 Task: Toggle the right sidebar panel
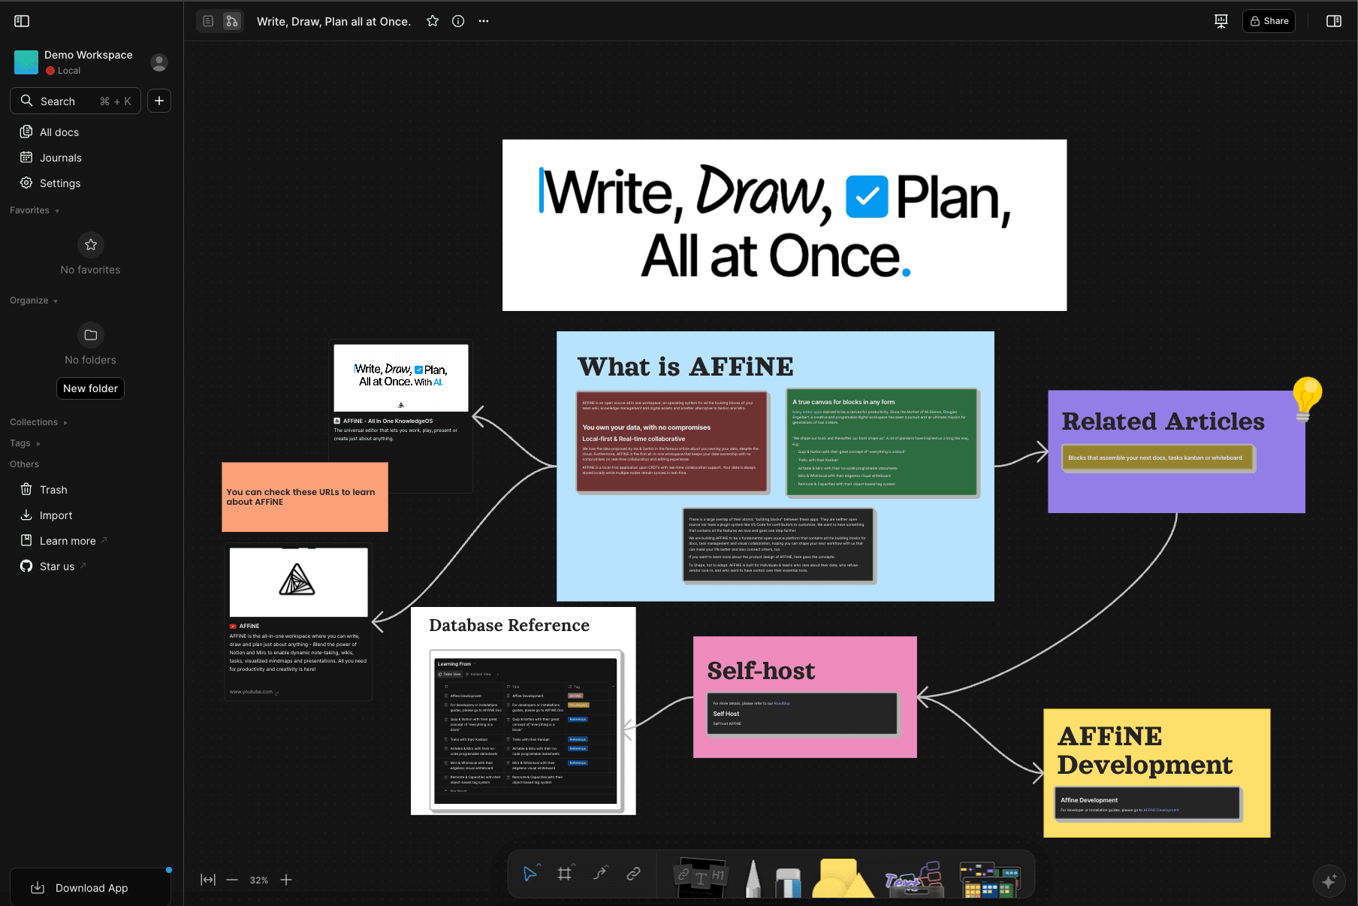(1334, 21)
